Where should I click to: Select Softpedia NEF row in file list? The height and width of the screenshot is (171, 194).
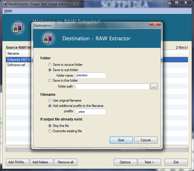(x=19, y=60)
